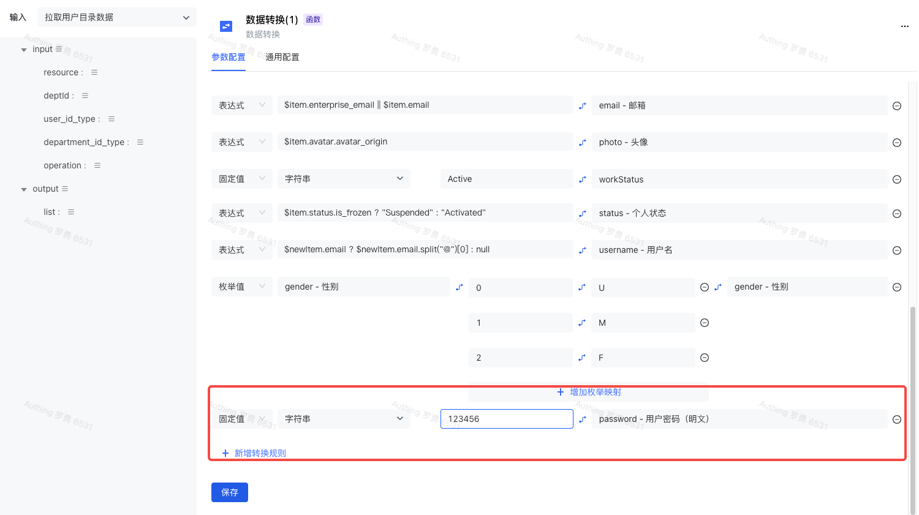Click the menu icon next to resource
Image resolution: width=919 pixels, height=515 pixels.
94,72
